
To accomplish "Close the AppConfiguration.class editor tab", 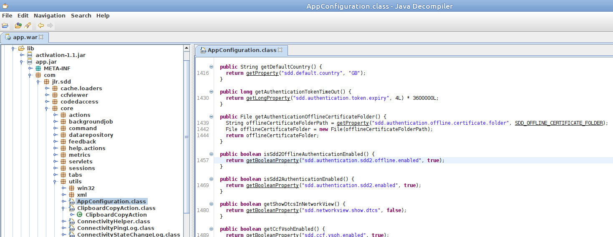I will coord(280,50).
